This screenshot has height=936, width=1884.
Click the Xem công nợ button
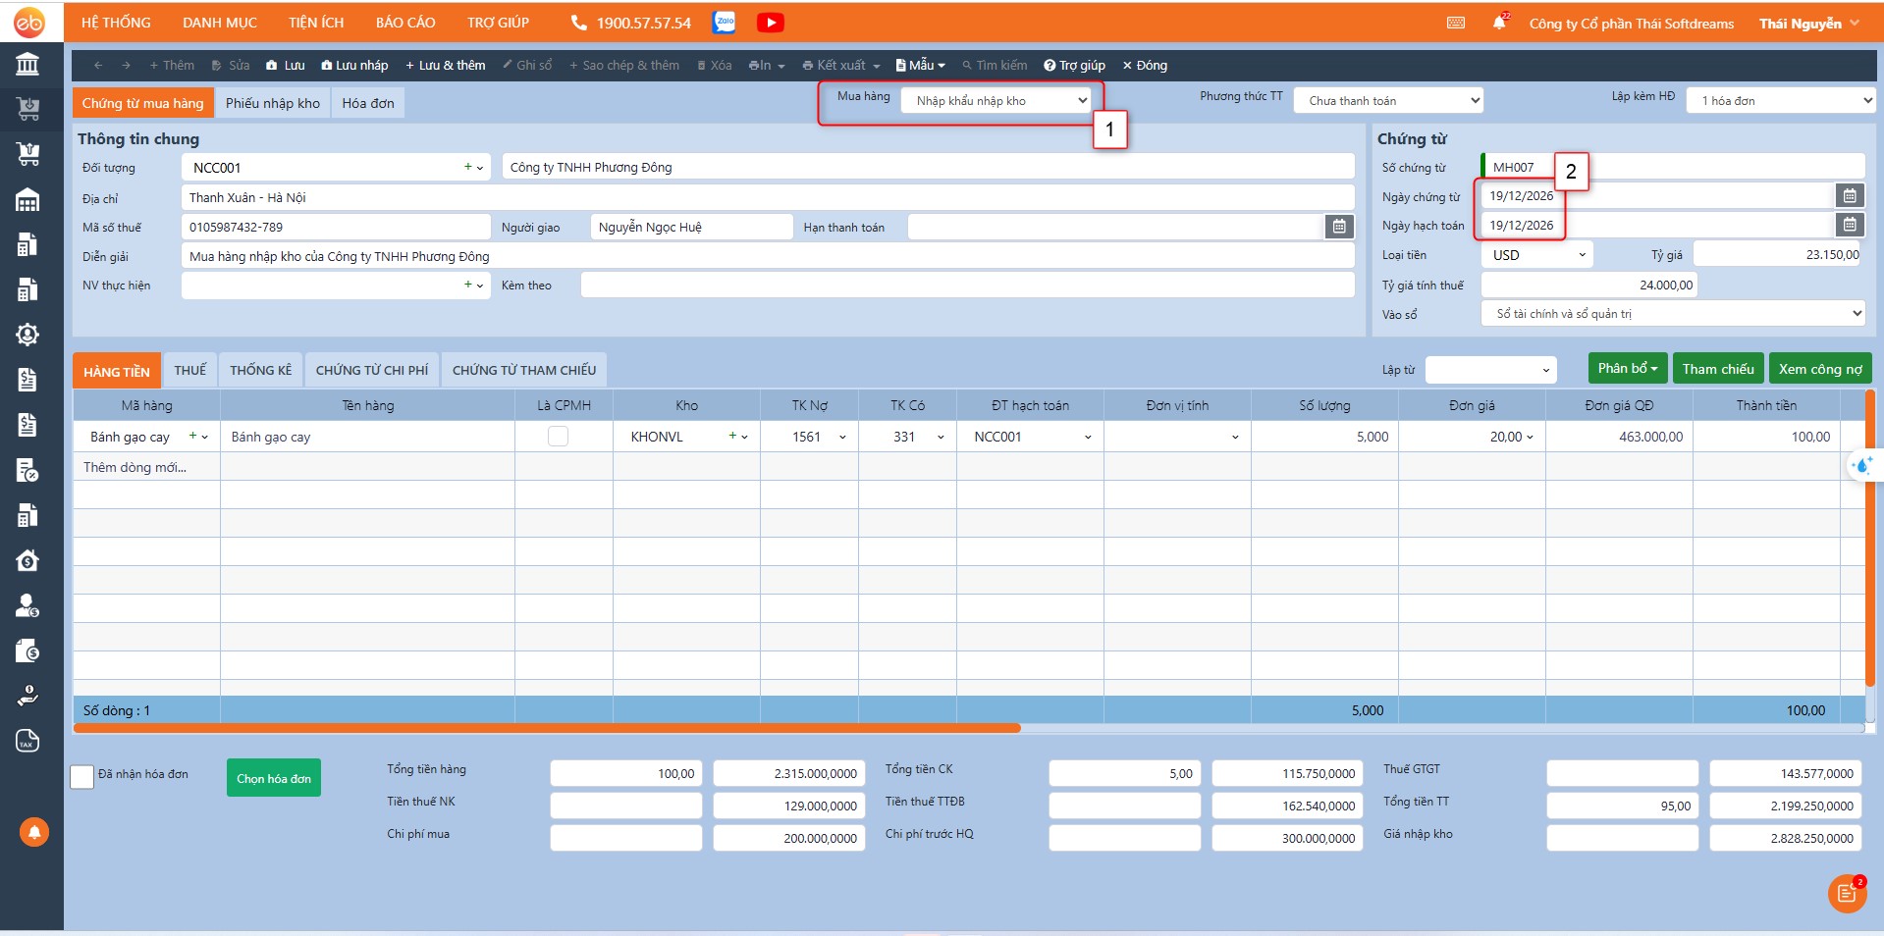point(1819,369)
